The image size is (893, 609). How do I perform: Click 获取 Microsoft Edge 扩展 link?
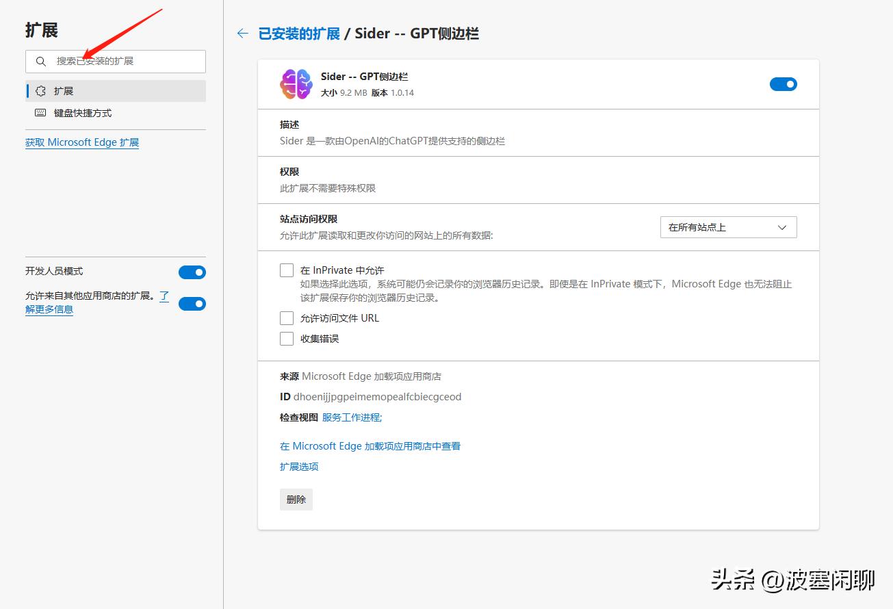pos(82,142)
